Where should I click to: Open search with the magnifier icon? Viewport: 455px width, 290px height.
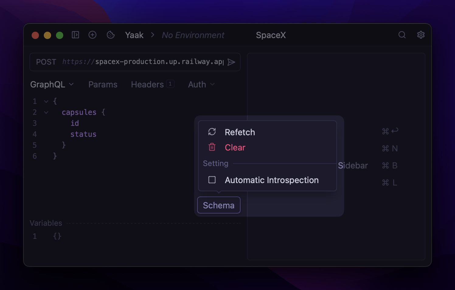coord(402,35)
